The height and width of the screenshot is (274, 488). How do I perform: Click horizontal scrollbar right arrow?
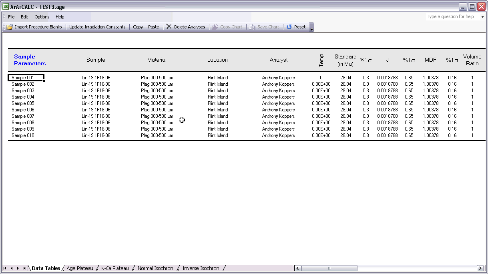480,268
